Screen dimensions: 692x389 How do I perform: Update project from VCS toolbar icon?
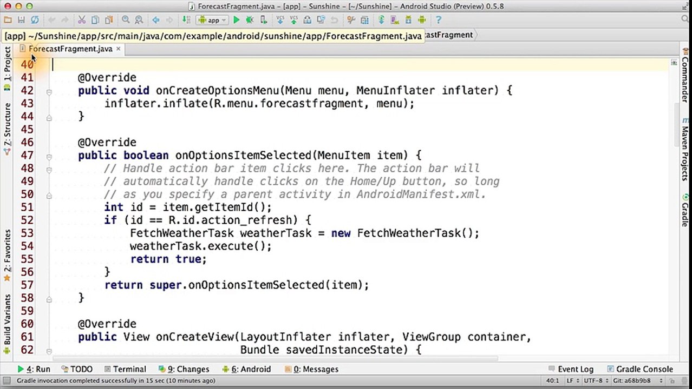[x=280, y=20]
